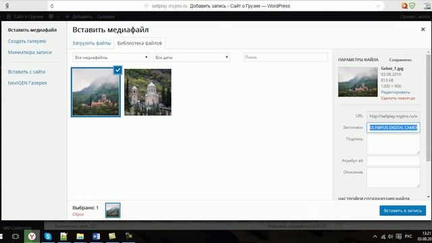This screenshot has width=432, height=243.
Task: Click the volume tray icon
Action: coord(390,236)
